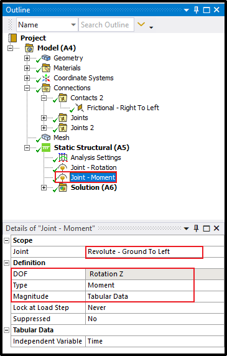227x356 pixels.
Task: Pin the Outline panel
Action: tap(197, 10)
